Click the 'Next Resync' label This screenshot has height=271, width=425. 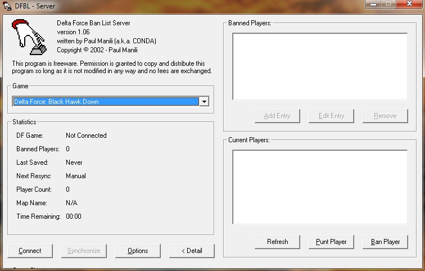click(x=34, y=176)
